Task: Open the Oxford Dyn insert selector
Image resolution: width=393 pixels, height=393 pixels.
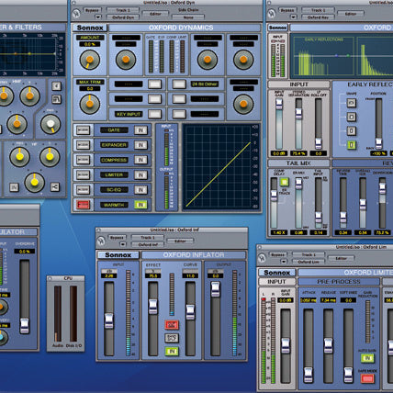Action: tap(122, 17)
